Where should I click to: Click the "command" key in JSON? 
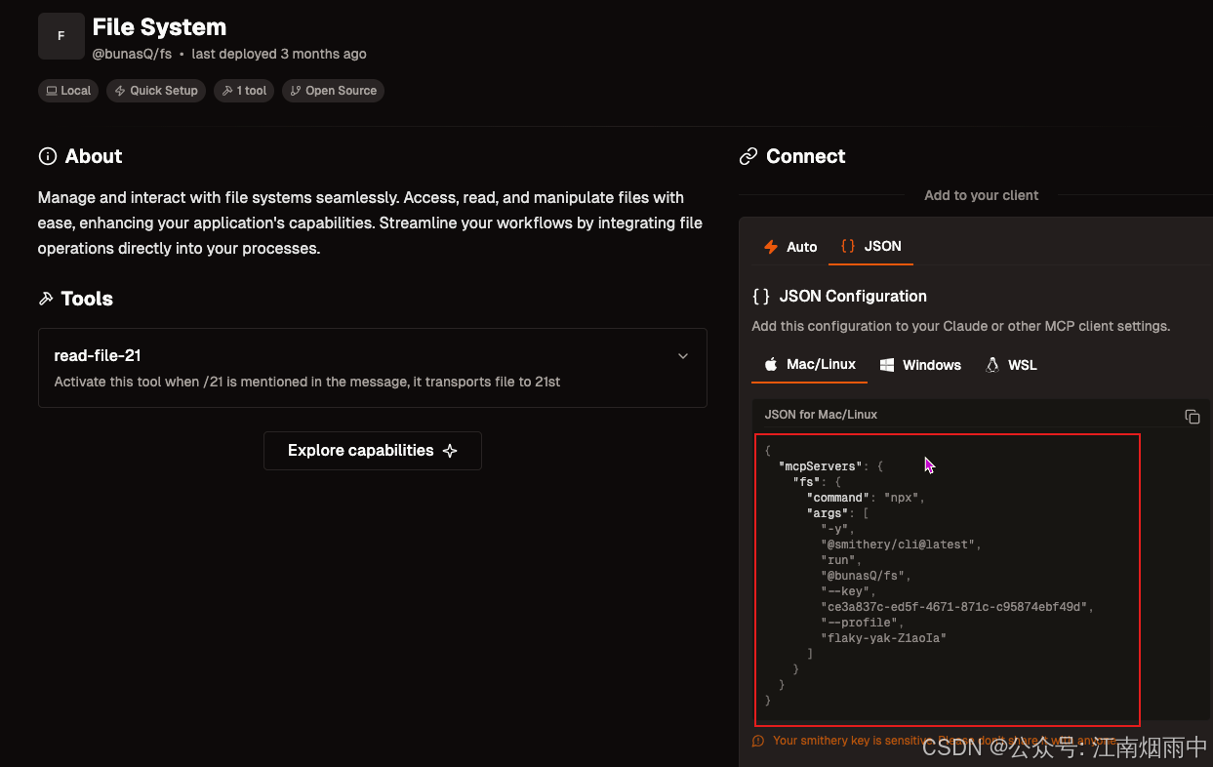coord(838,498)
